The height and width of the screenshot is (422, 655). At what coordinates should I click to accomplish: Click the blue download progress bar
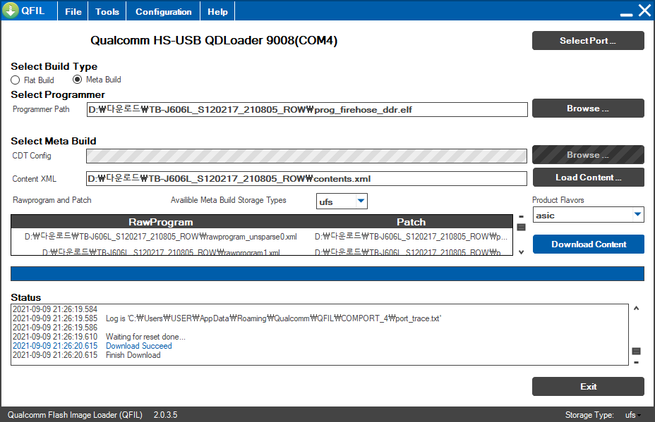point(327,273)
